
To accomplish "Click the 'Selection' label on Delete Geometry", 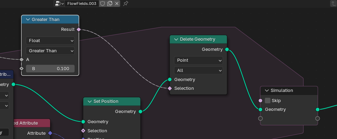I will 184,88.
